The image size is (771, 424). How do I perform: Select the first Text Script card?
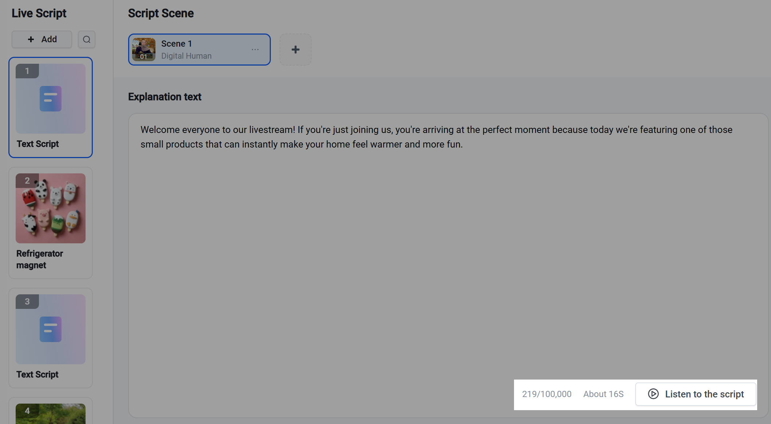coord(51,107)
